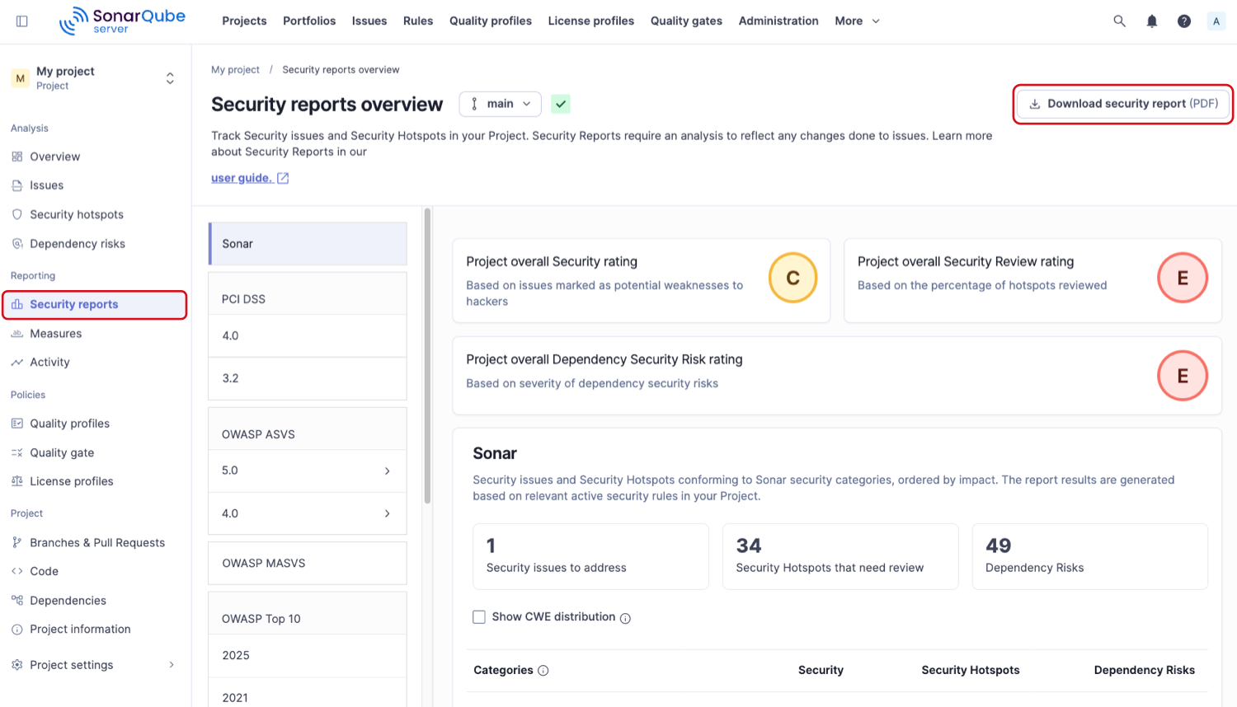This screenshot has height=707, width=1237.
Task: Select PCI DSS 4.0 report
Action: pos(308,336)
